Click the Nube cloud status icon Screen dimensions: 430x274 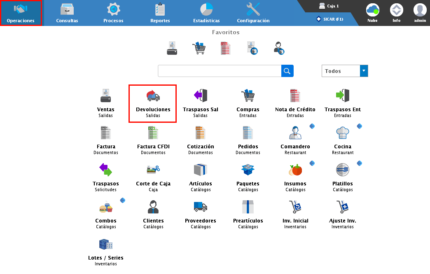372,10
